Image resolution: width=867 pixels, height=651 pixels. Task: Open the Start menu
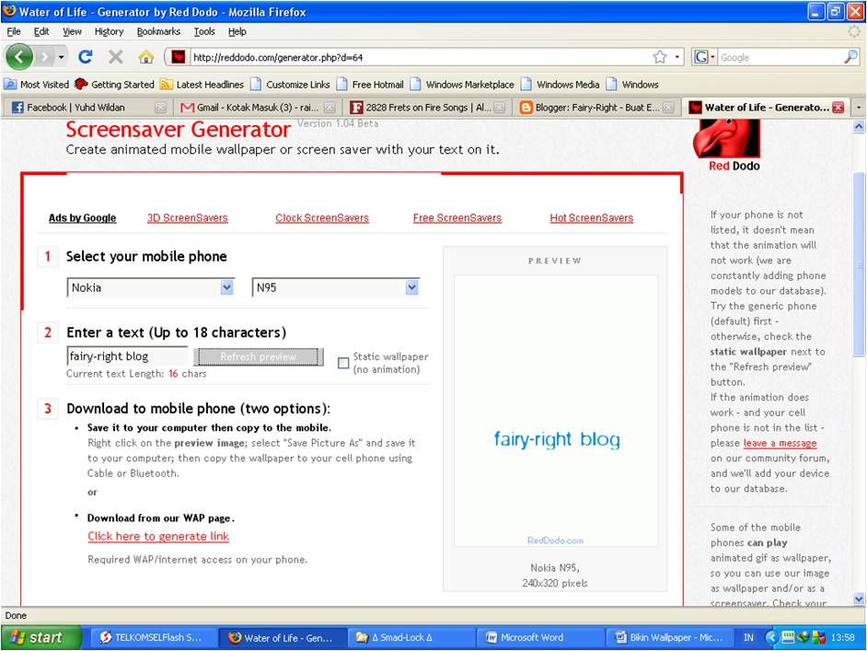click(35, 636)
